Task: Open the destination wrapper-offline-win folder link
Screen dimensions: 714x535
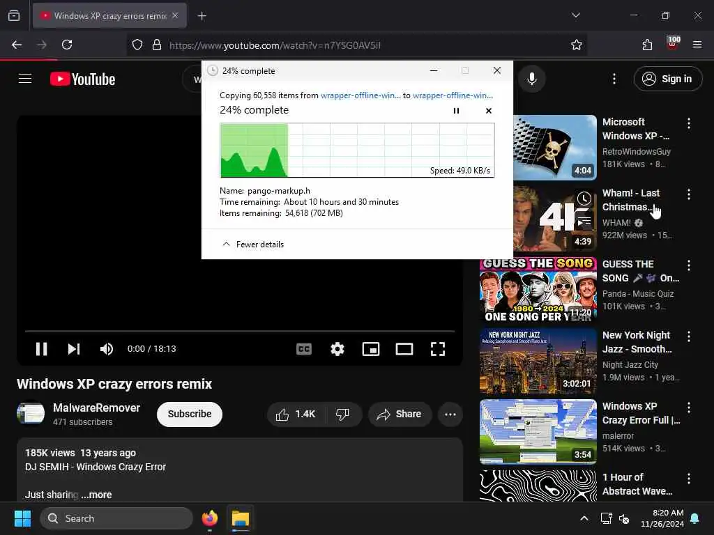Action: coord(453,95)
